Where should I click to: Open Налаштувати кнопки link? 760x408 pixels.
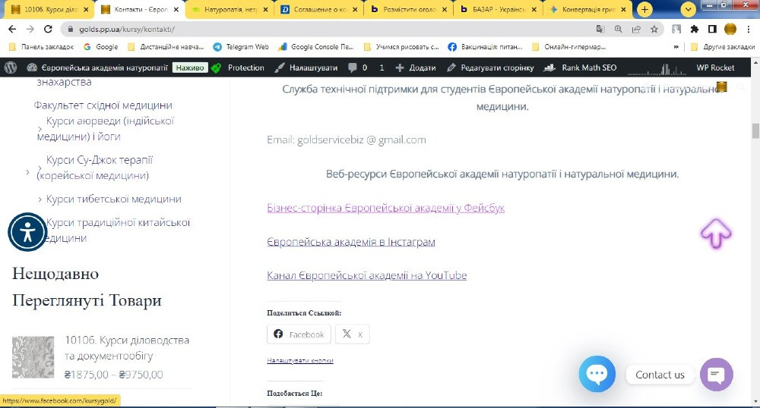300,361
